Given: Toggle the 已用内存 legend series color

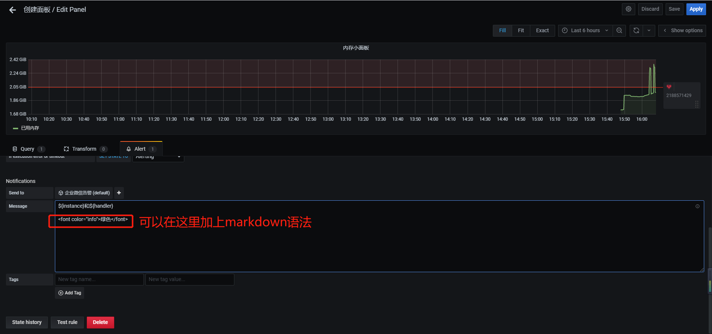Looking at the screenshot, I should pyautogui.click(x=16, y=128).
